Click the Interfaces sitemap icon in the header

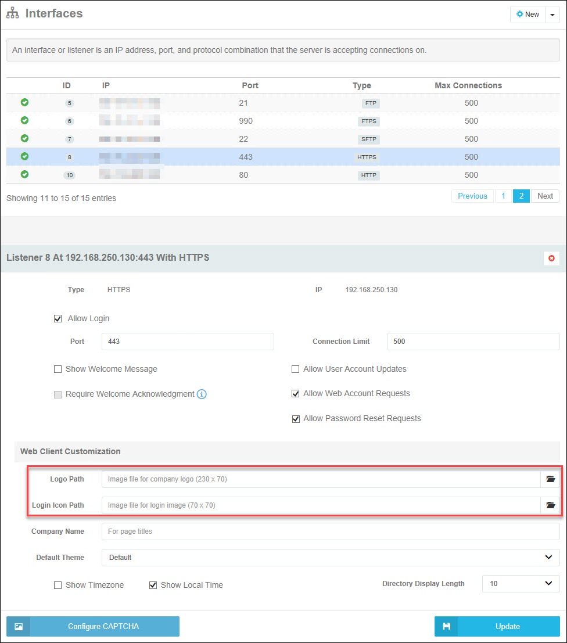coord(13,13)
